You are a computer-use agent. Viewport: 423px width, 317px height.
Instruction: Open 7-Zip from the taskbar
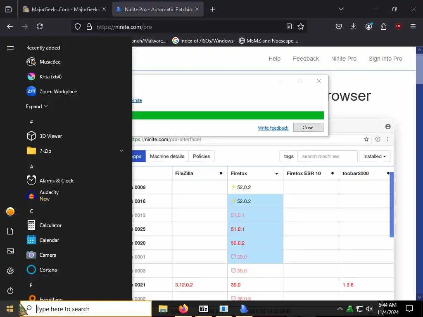tap(203, 309)
